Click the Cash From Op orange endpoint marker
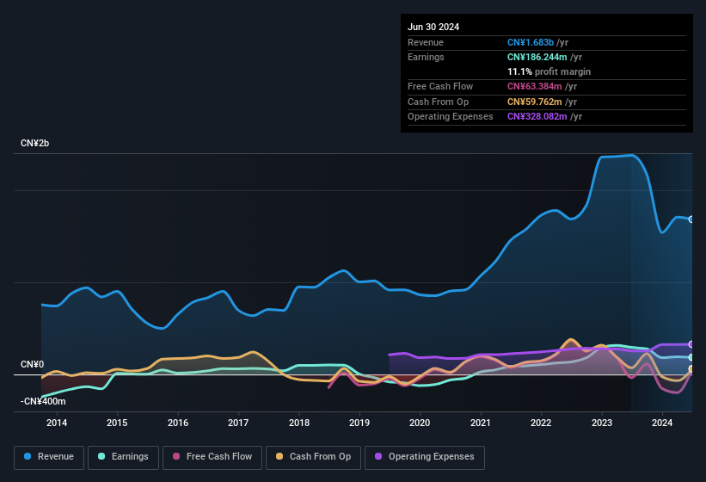 click(x=691, y=369)
